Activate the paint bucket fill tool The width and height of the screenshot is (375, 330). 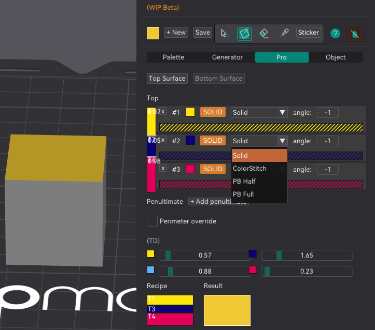pyautogui.click(x=244, y=34)
